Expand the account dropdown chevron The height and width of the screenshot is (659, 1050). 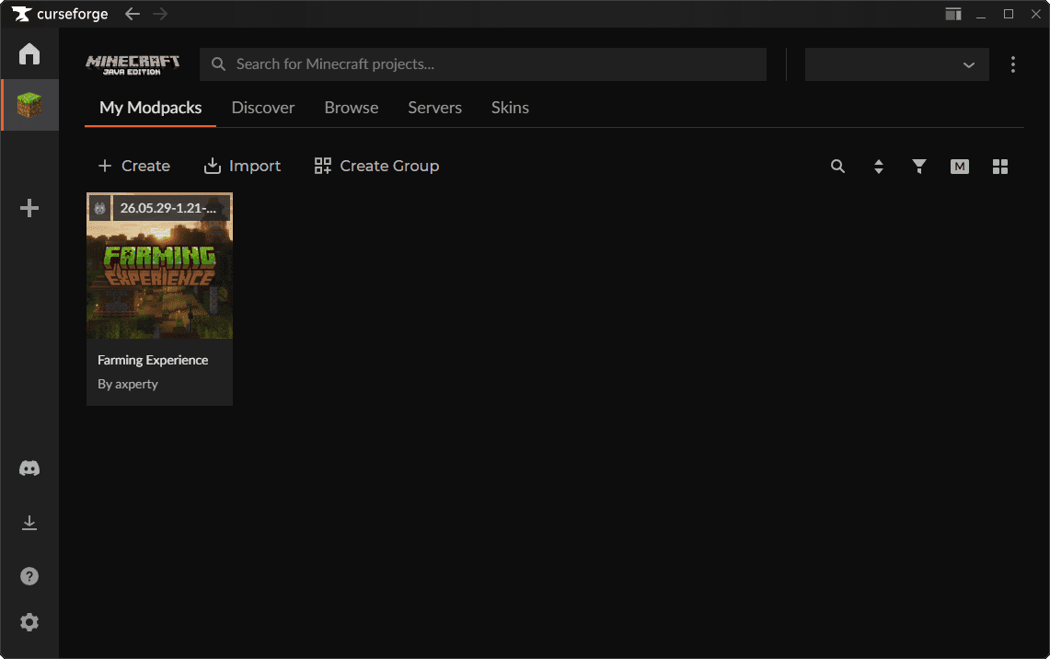tap(968, 65)
